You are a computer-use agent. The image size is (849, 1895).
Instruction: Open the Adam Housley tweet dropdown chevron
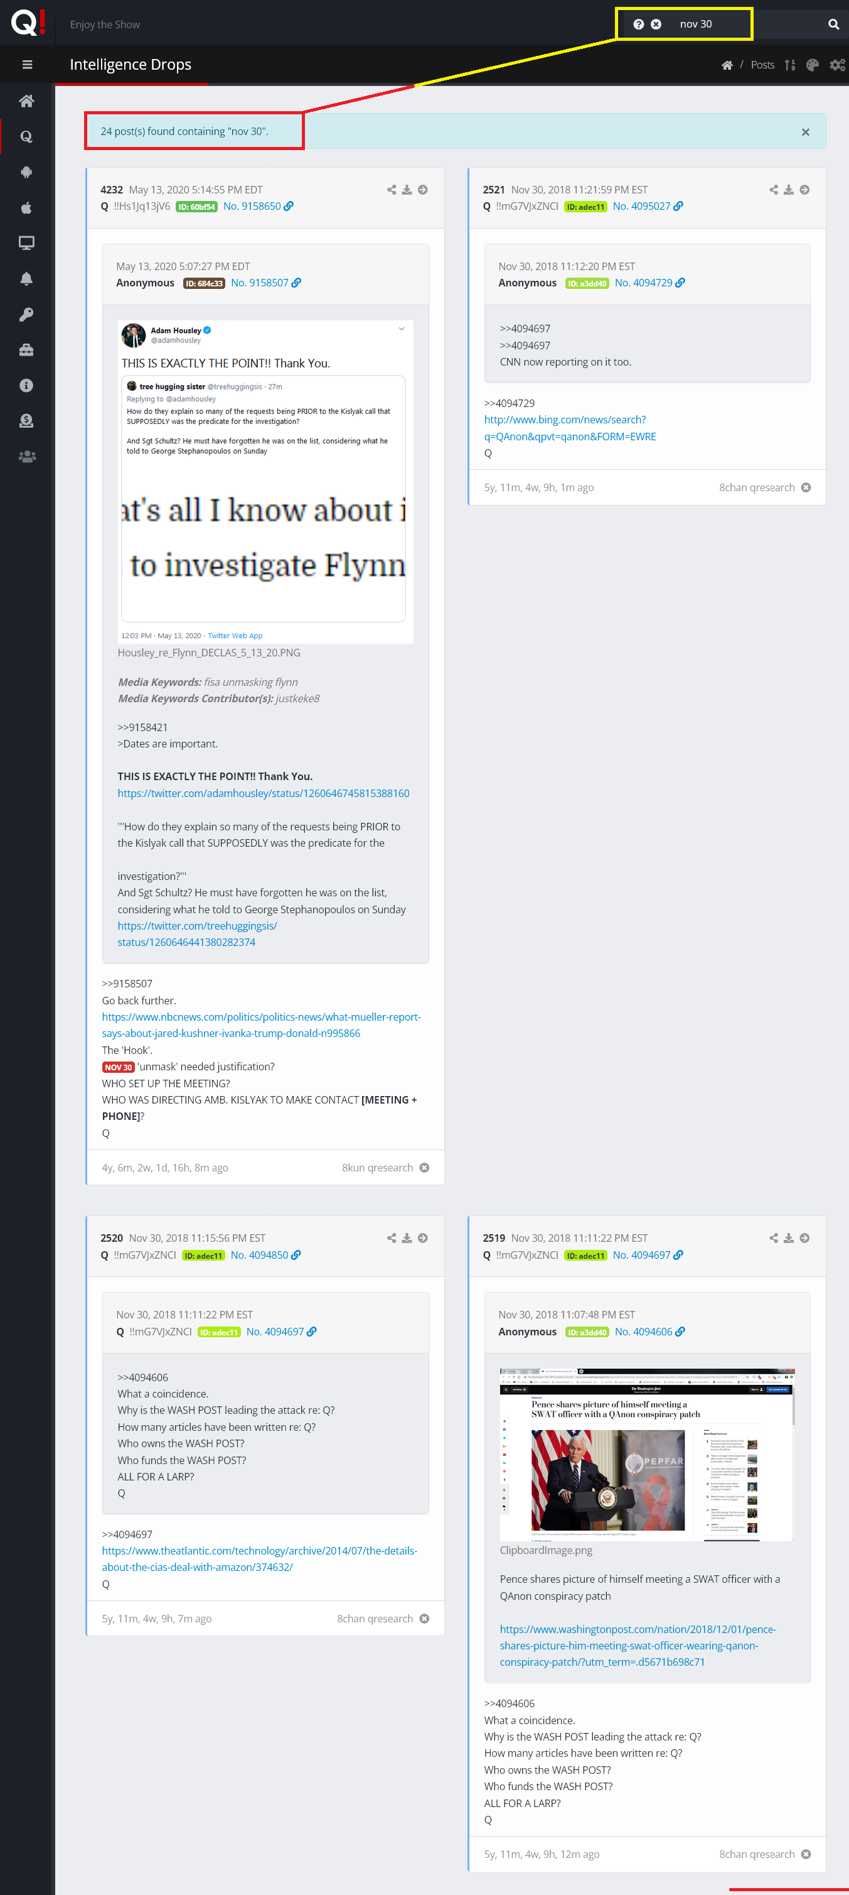click(402, 329)
